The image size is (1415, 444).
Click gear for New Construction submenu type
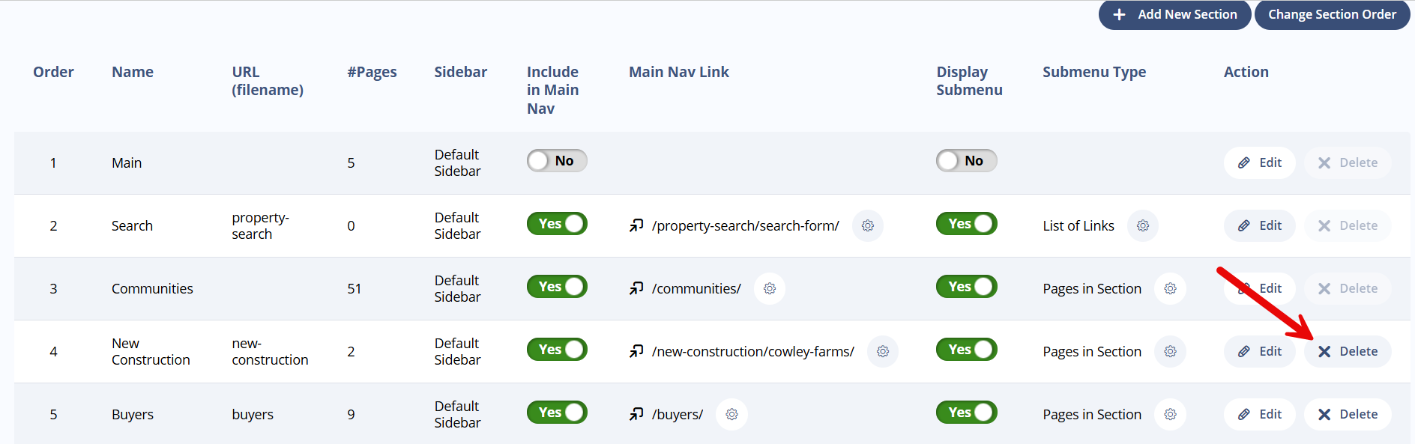point(1171,351)
